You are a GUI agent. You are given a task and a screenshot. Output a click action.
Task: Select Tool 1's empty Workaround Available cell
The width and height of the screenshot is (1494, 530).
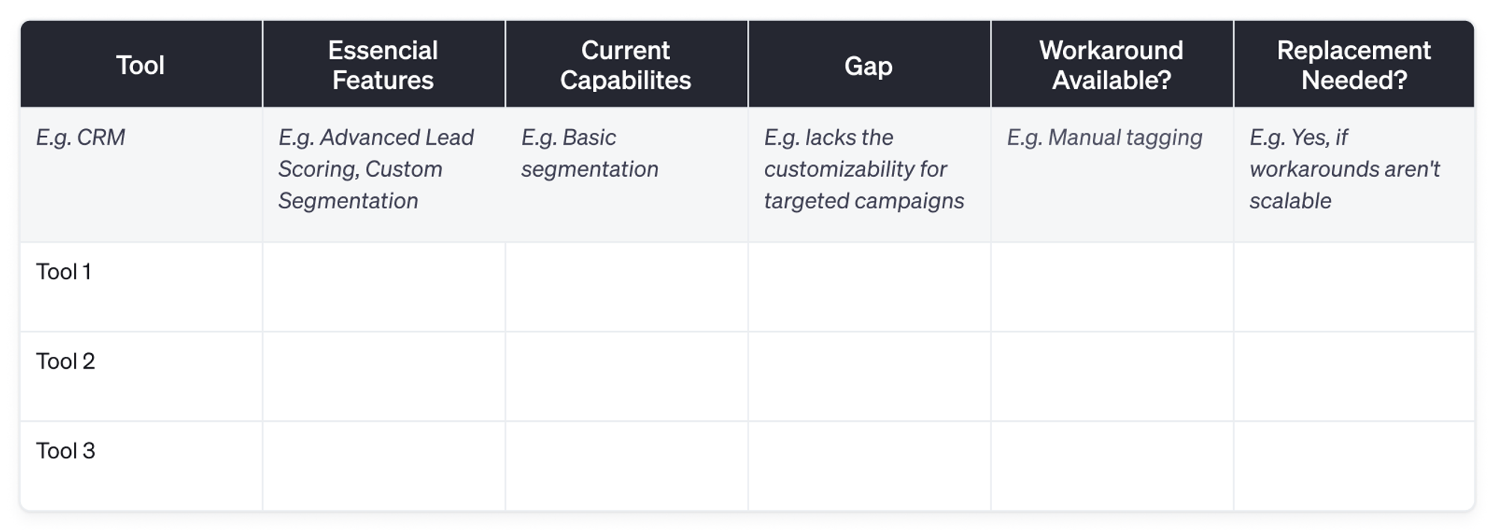[1112, 287]
